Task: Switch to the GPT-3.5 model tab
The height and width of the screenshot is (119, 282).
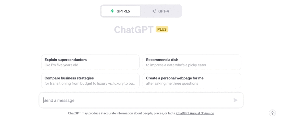Action: 121,11
